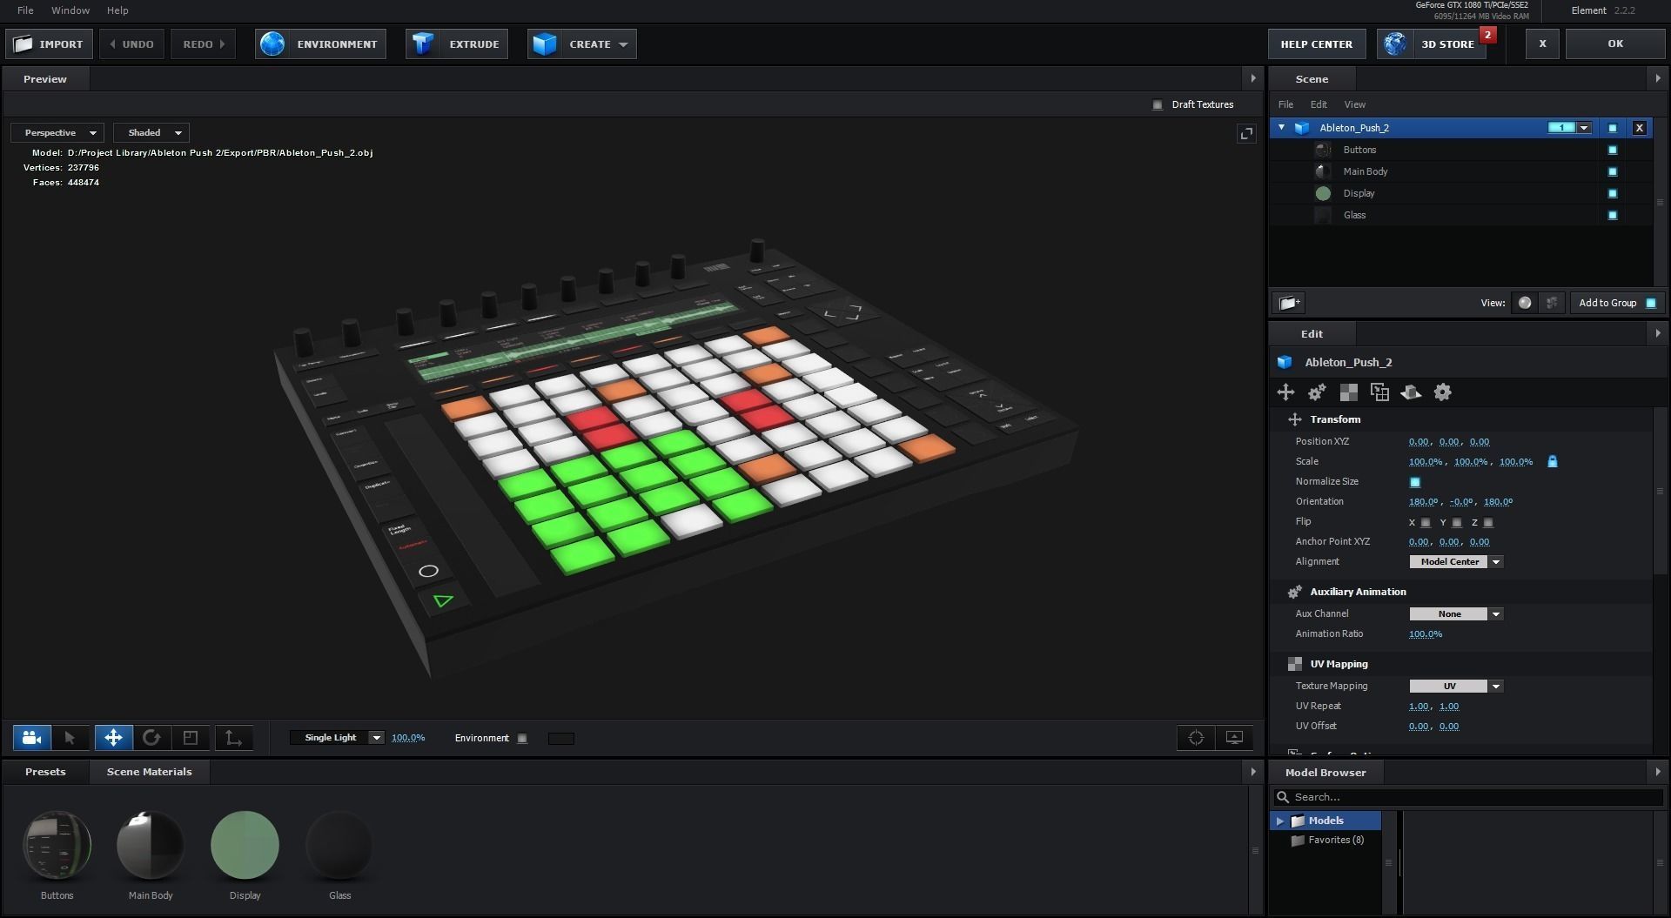Switch to the Scene Materials tab

[x=149, y=772]
